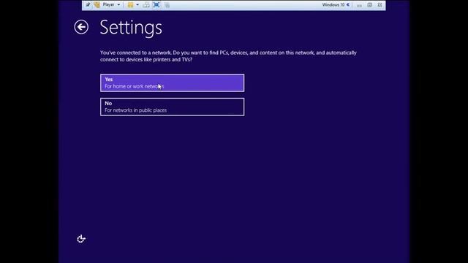This screenshot has height=263, width=468.
Task: Click the yellow pause/power icon in toolbar
Action: click(130, 5)
